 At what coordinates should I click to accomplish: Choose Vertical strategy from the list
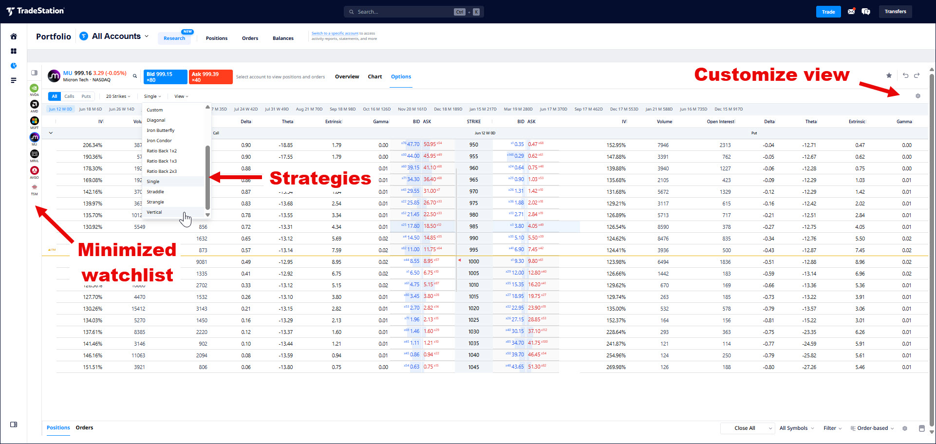pyautogui.click(x=173, y=212)
